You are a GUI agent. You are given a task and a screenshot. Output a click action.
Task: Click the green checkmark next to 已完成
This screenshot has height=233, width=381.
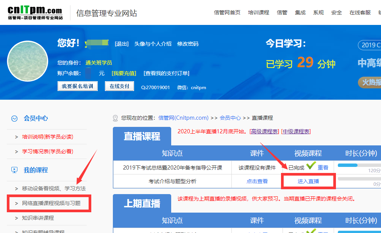pyautogui.click(x=311, y=167)
